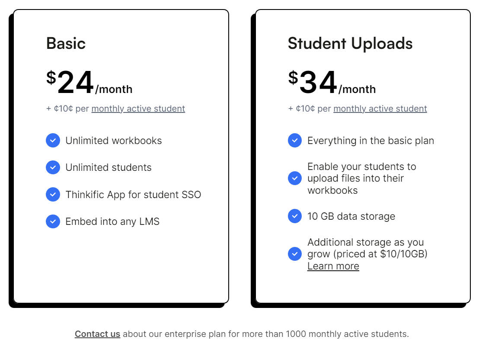Click the checkmark beside Unlimited workbooks
The image size is (479, 346).
click(x=53, y=140)
